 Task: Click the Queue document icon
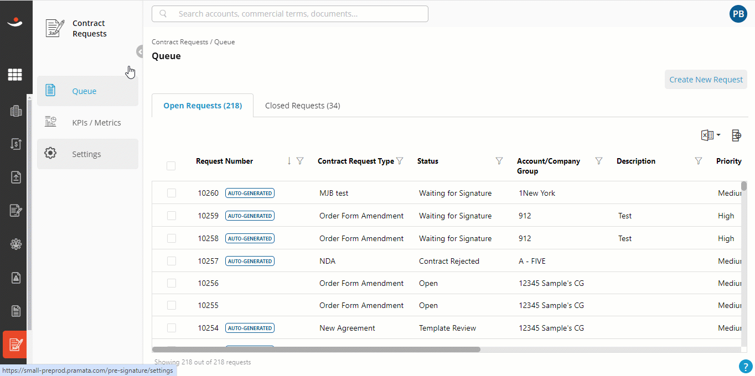[x=50, y=91]
